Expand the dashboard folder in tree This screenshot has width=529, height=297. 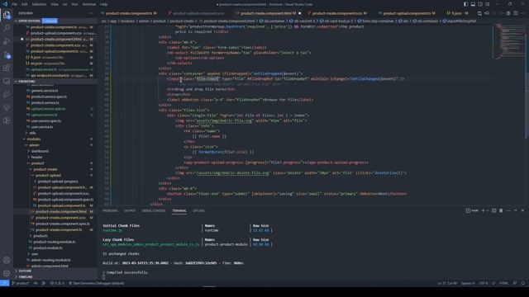[40, 151]
